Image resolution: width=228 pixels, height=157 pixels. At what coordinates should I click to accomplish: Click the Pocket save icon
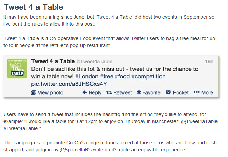168,92
